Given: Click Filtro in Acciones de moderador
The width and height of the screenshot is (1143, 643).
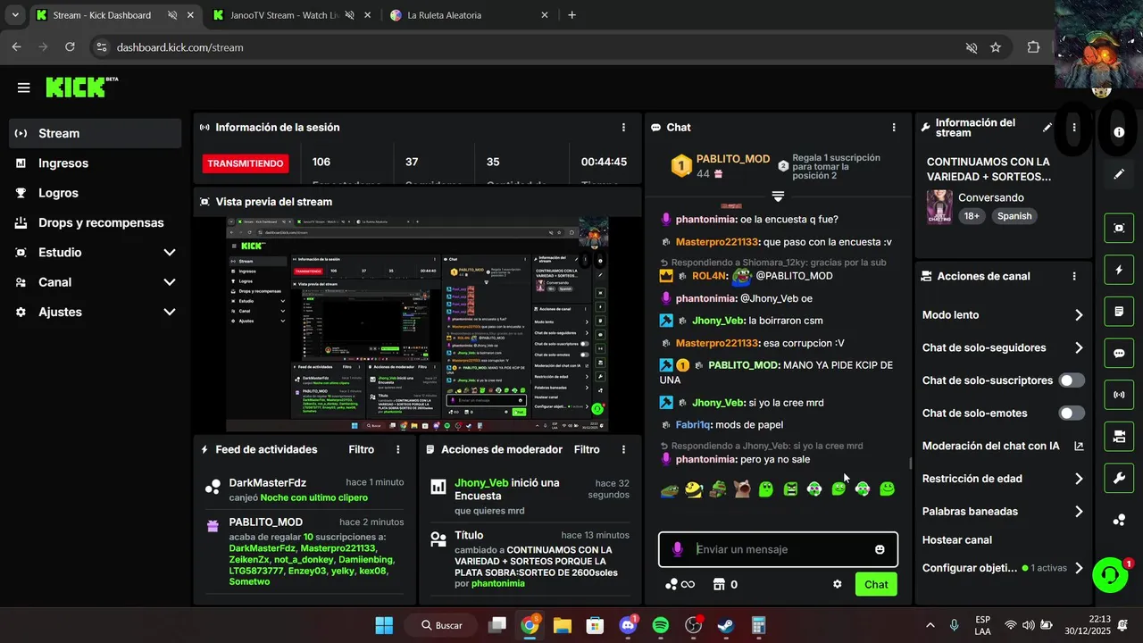Looking at the screenshot, I should pyautogui.click(x=587, y=450).
